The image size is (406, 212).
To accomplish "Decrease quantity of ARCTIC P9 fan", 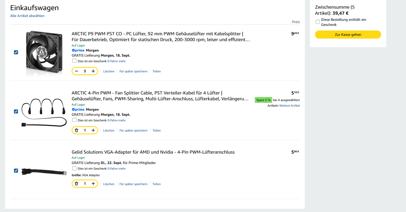I will (76, 71).
